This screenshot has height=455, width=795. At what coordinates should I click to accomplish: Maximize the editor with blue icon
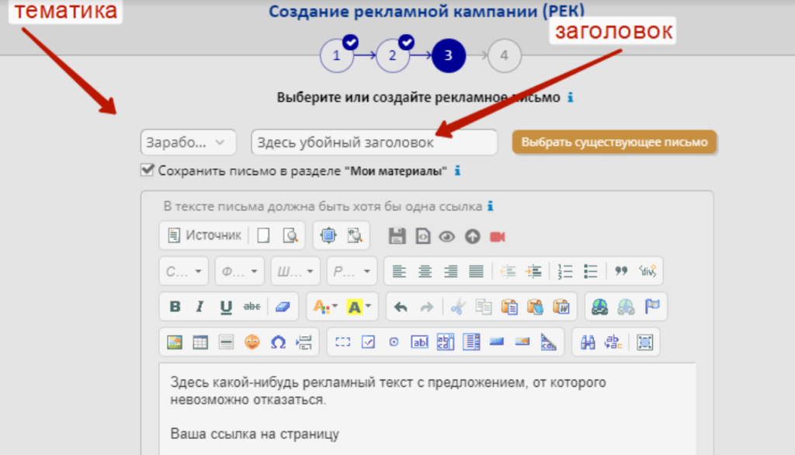coord(328,235)
